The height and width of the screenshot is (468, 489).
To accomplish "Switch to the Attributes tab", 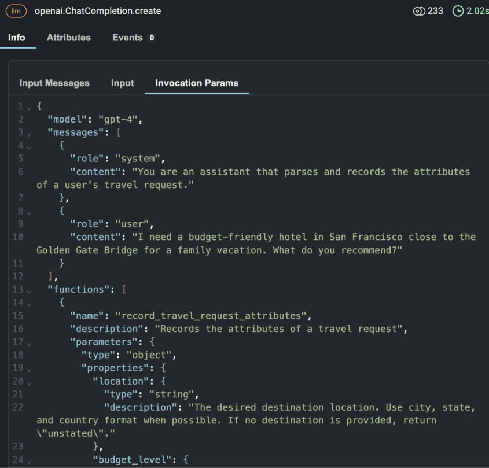I will tap(68, 38).
